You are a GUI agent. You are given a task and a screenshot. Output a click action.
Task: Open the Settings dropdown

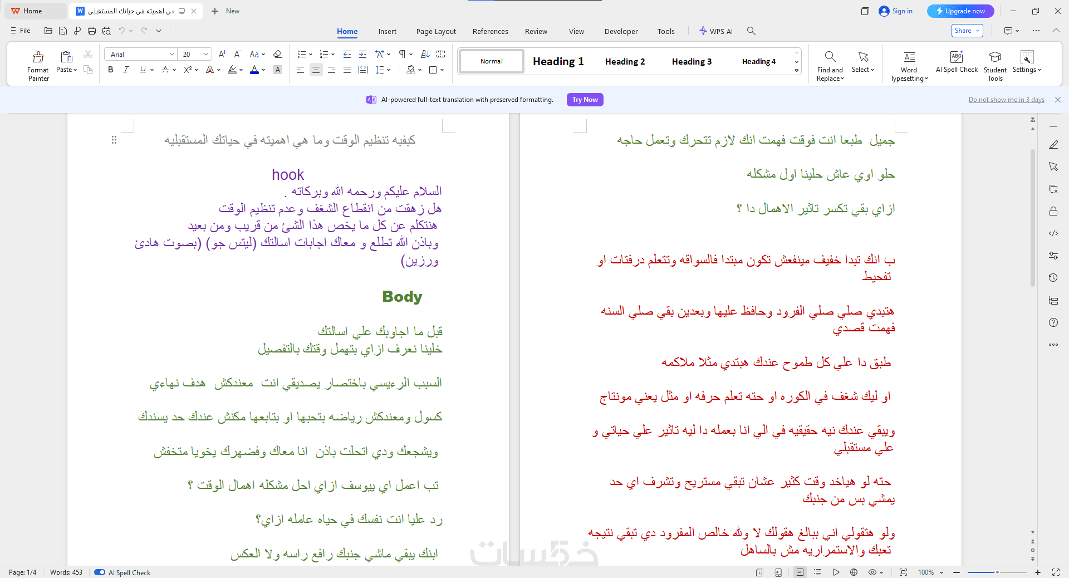pos(1027,70)
